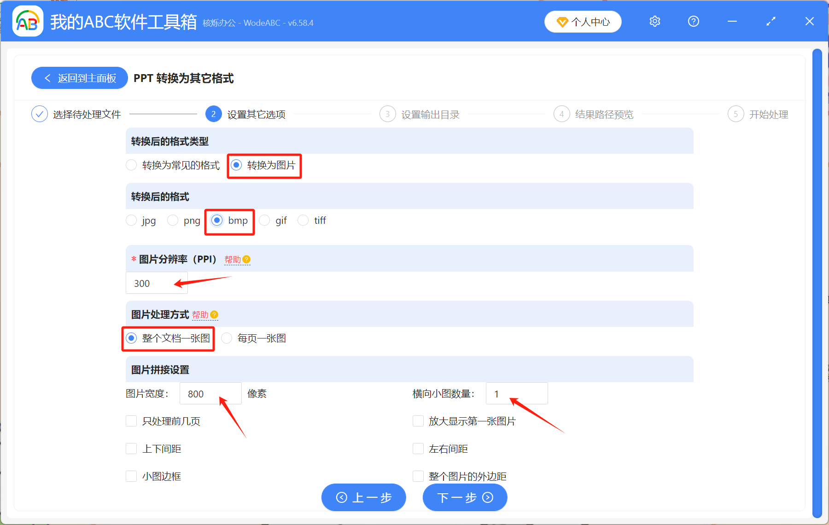Select the png output format
The width and height of the screenshot is (829, 525).
173,220
